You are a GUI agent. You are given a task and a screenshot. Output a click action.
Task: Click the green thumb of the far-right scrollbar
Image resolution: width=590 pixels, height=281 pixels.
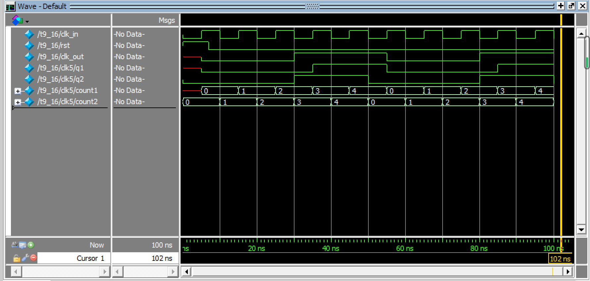[587, 62]
